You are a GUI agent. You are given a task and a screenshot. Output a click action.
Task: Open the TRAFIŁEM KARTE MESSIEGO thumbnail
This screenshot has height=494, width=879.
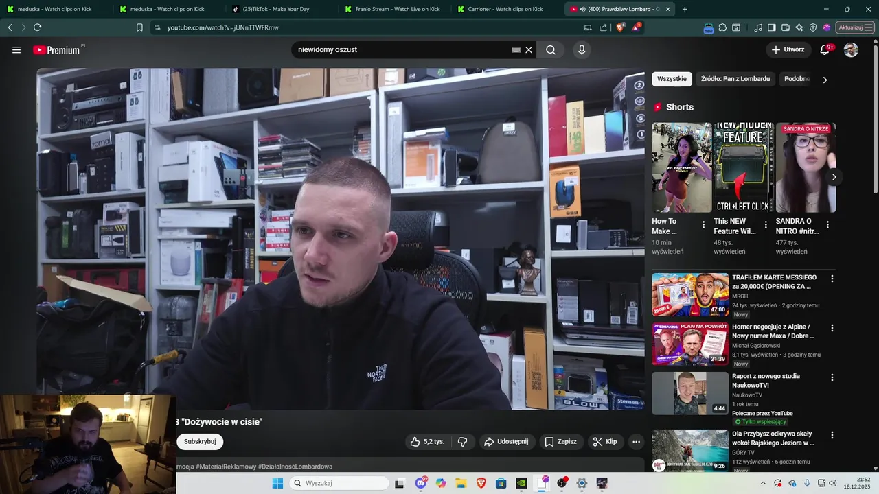690,295
